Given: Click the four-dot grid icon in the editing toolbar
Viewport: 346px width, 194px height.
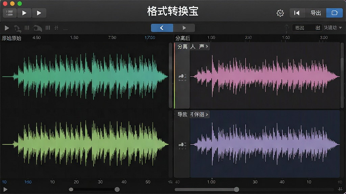Looking at the screenshot, I should [56, 28].
